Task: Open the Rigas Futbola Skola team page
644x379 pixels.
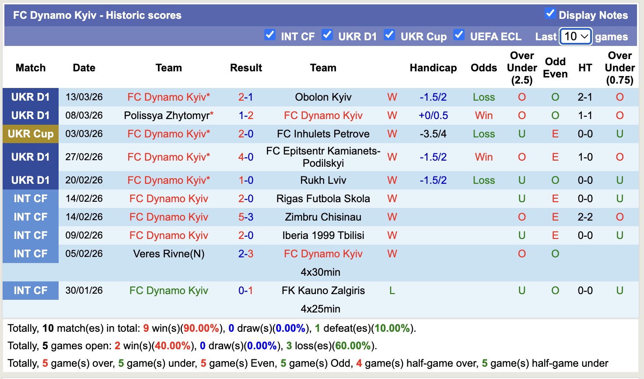Action: pos(323,198)
